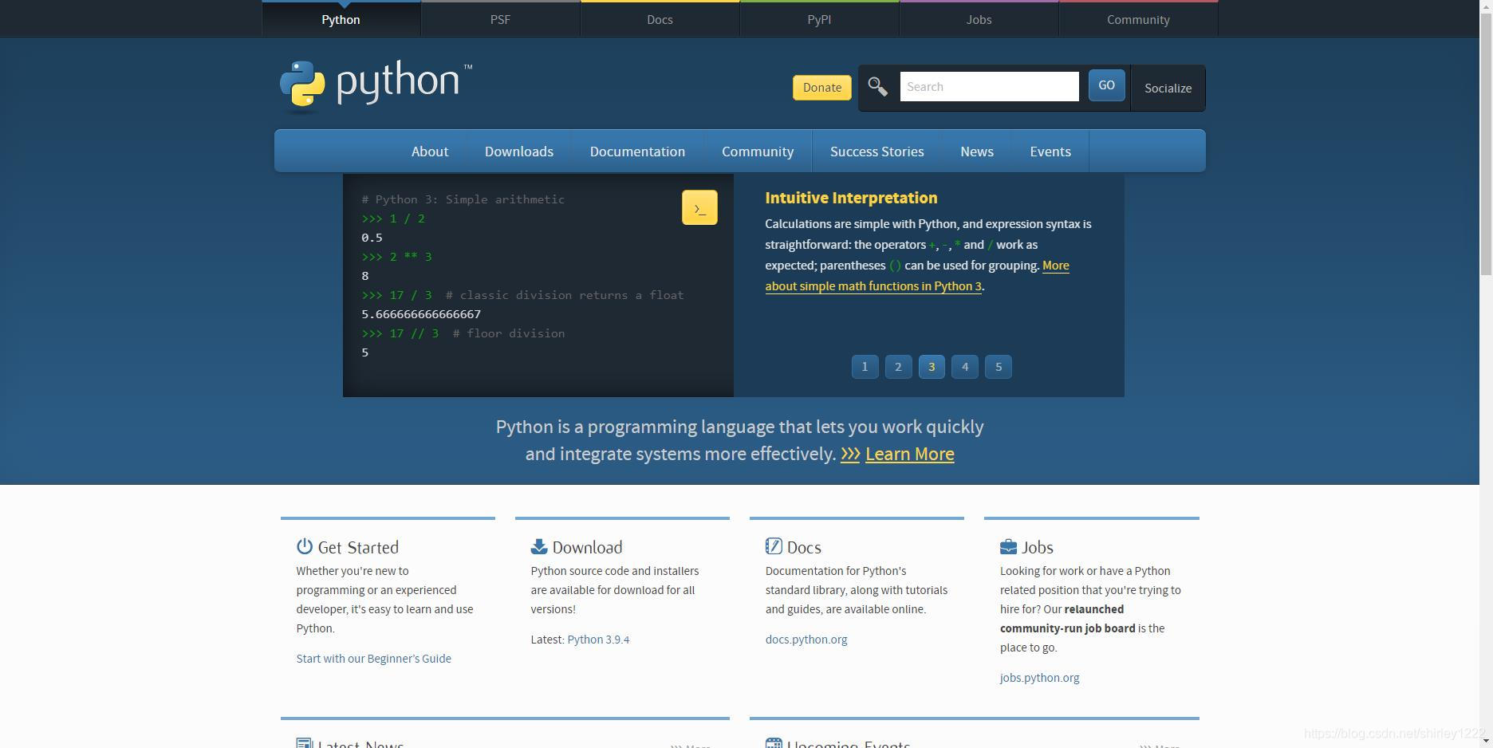The height and width of the screenshot is (748, 1493).
Task: Switch to the PSF tab
Action: point(500,19)
